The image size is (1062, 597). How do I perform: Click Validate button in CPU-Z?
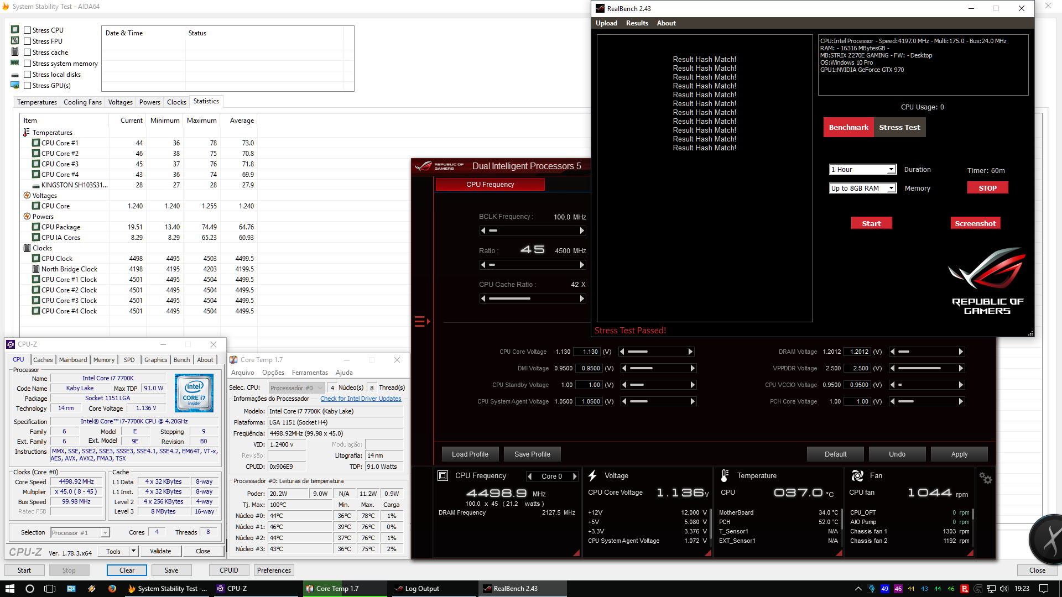pyautogui.click(x=160, y=552)
